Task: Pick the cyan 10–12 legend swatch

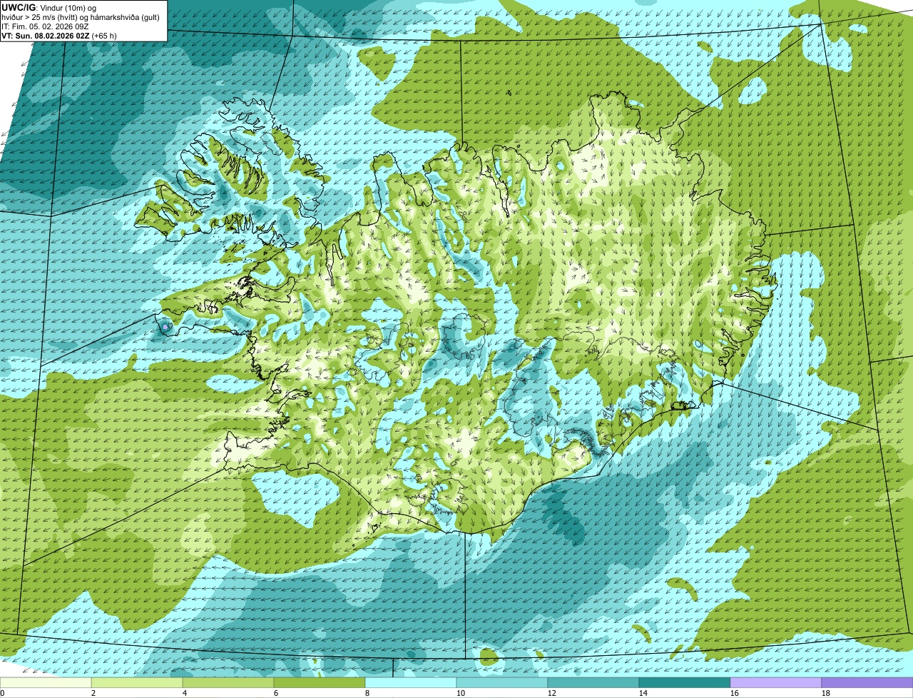Action: pos(502,682)
